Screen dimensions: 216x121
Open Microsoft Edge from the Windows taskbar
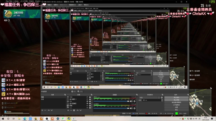pyautogui.click(x=25, y=119)
